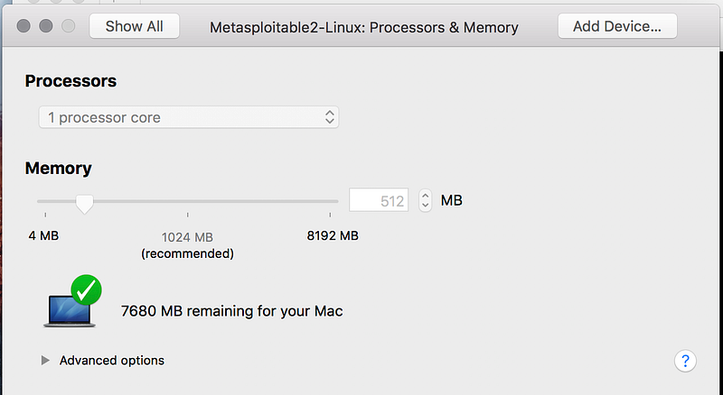The image size is (723, 395).
Task: Click the Advanced options label
Action: pos(112,361)
